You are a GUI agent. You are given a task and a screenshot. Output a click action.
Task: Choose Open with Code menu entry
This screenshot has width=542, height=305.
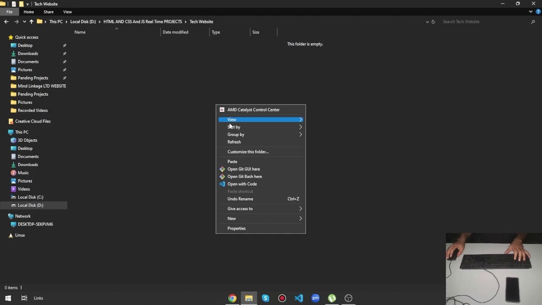(242, 184)
